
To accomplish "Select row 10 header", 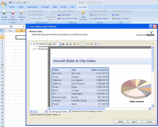I will pos(2,65).
